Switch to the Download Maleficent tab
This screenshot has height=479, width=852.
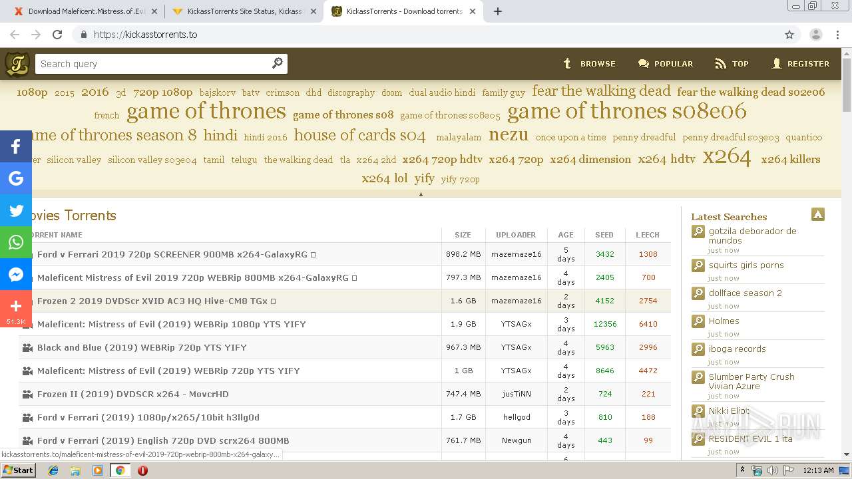[x=86, y=11]
